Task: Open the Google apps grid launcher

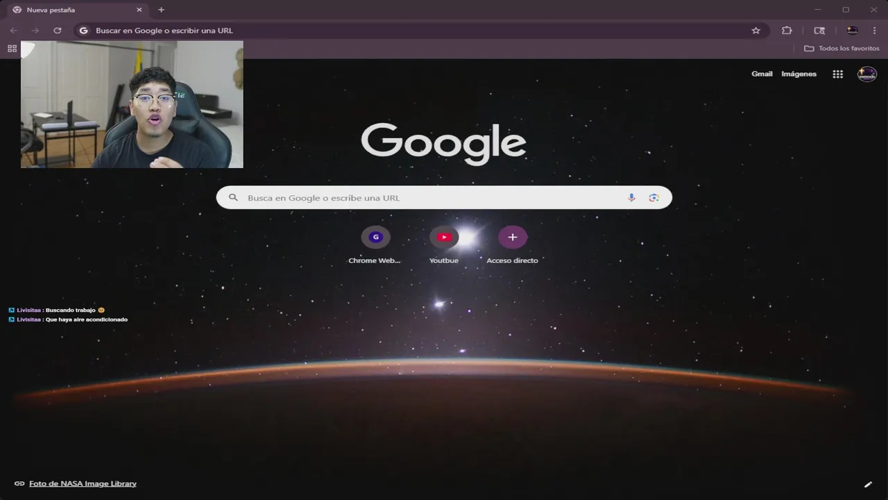Action: pos(838,74)
